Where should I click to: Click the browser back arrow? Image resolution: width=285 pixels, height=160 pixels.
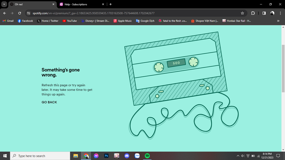5,13
